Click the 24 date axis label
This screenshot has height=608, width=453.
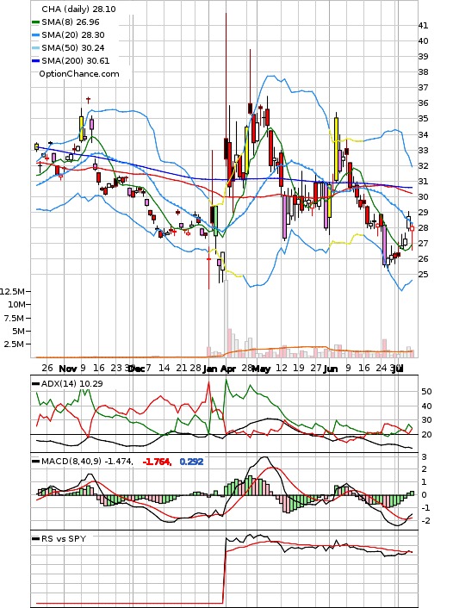tap(382, 368)
